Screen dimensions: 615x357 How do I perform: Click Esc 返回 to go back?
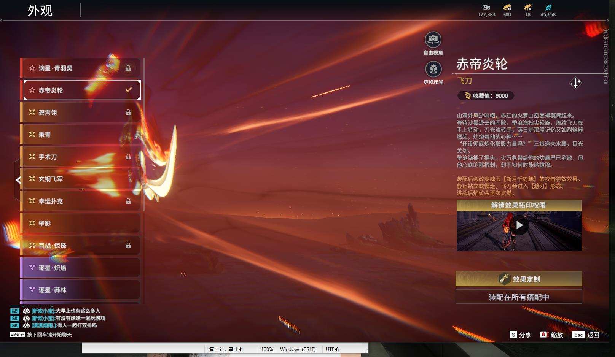click(586, 335)
